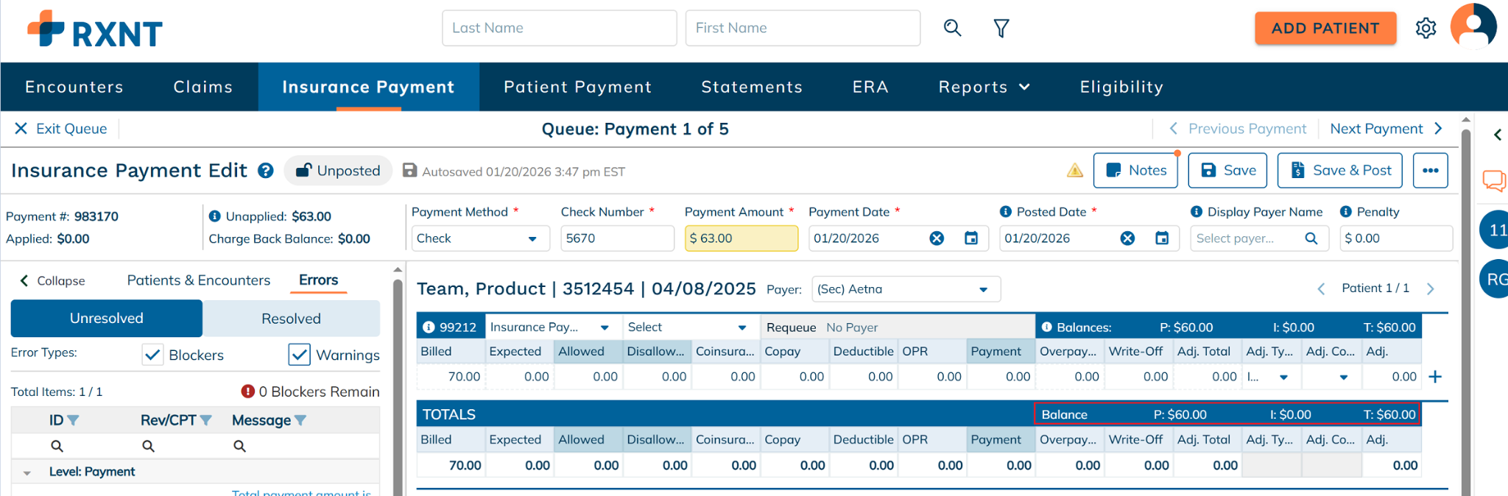Click the patient search magnifier icon

(952, 28)
